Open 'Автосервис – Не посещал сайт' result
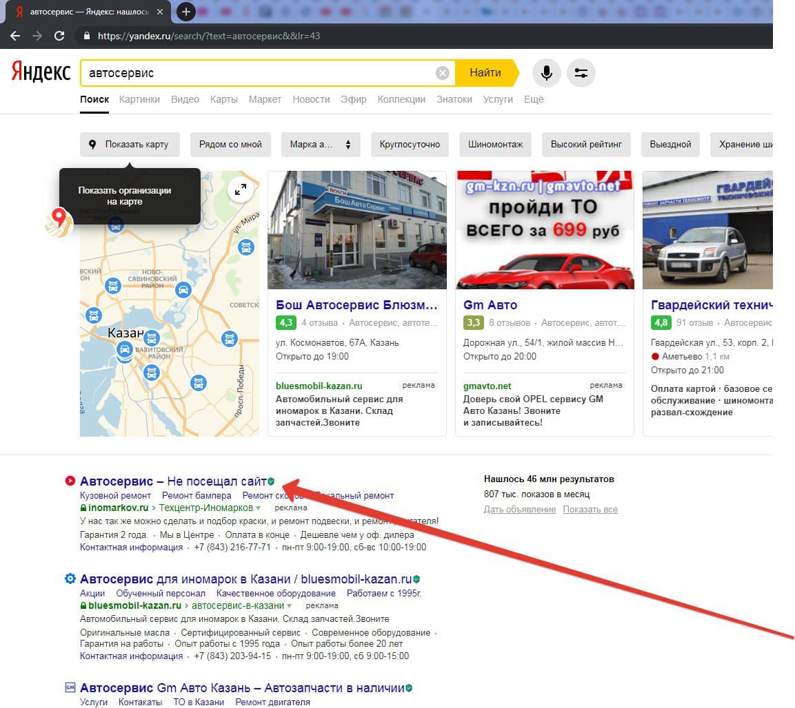Viewport: 795px width, 708px height. (173, 481)
